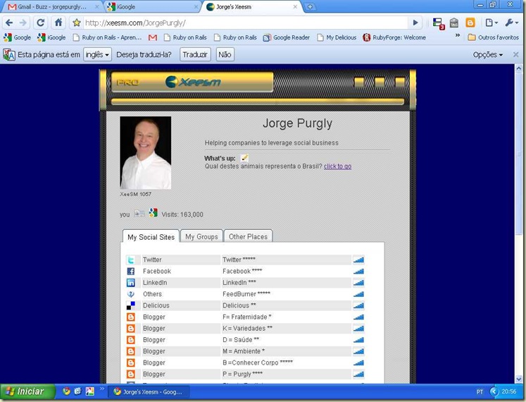Open the RubyForge: Welcome bookmark
Viewport: 526px width, 402px height.
(394, 37)
